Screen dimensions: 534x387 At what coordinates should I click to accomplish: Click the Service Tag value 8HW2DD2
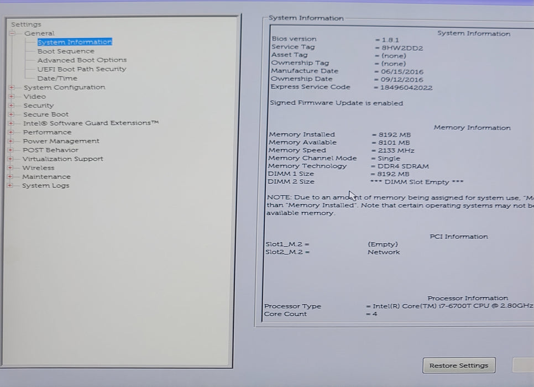coord(402,48)
